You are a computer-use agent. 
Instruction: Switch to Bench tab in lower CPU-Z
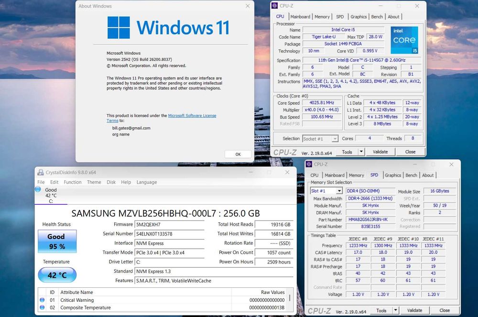(411, 175)
